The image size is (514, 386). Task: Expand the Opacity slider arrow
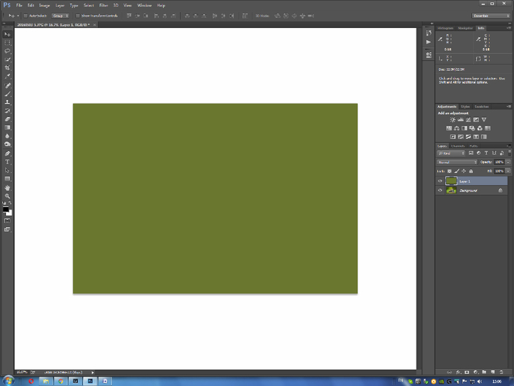(x=509, y=162)
